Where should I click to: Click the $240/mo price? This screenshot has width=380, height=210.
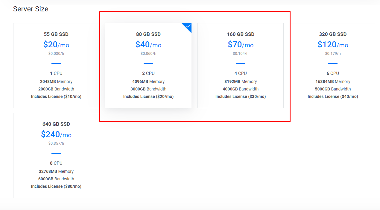pos(56,135)
